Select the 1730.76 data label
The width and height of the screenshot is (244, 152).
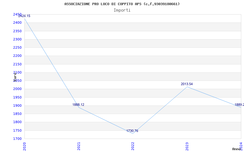pos(132,131)
